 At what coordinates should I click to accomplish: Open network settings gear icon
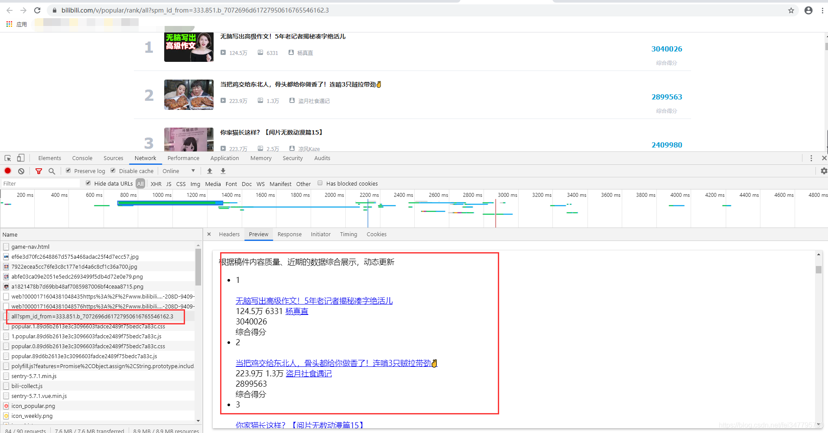tap(824, 171)
